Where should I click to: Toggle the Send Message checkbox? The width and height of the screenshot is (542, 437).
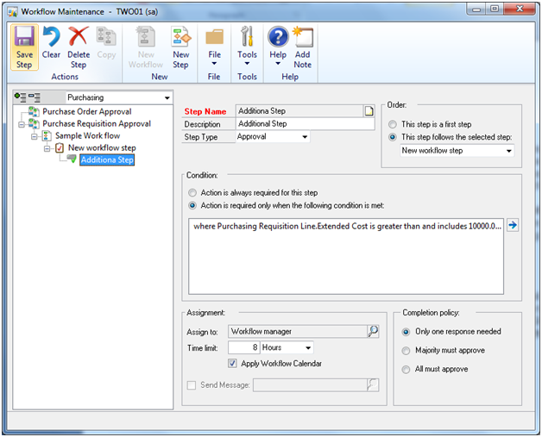click(x=192, y=385)
